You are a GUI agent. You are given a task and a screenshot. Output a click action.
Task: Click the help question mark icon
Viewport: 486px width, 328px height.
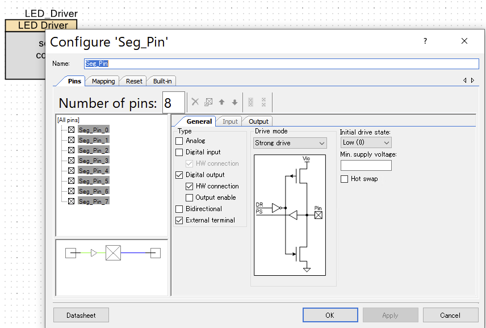425,41
